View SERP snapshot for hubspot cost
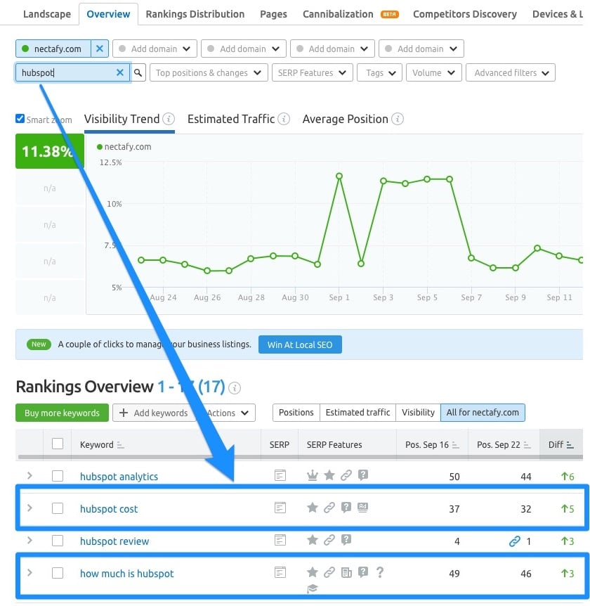 coord(280,508)
